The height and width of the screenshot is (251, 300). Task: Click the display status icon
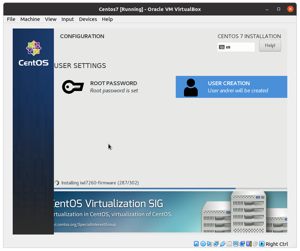pyautogui.click(x=235, y=244)
